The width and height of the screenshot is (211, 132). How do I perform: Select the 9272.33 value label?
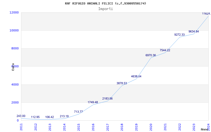pyautogui.click(x=179, y=35)
